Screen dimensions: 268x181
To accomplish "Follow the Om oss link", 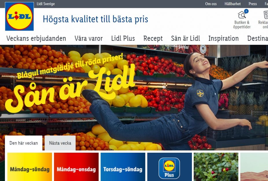I will (211, 4).
